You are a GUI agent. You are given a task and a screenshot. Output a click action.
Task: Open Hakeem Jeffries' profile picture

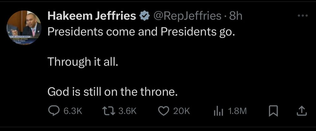(x=24, y=28)
